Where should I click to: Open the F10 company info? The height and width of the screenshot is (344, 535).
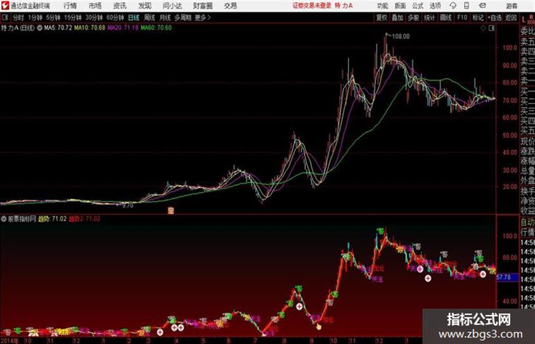[x=462, y=18]
